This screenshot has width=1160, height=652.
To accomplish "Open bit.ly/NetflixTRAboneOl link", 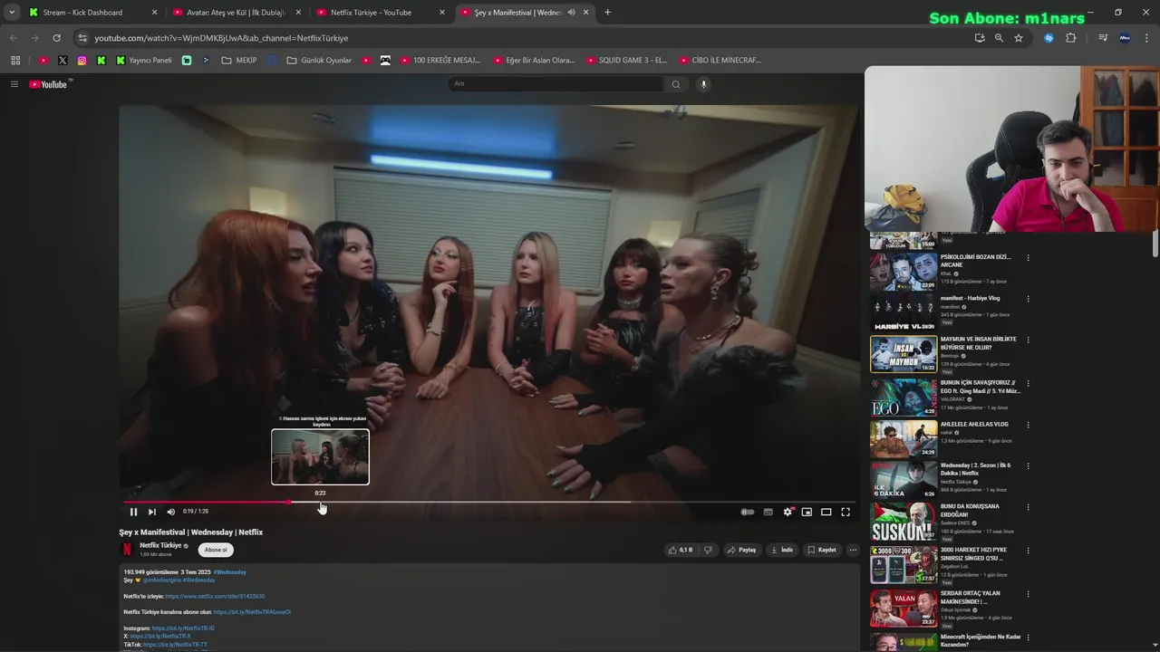I will [252, 612].
